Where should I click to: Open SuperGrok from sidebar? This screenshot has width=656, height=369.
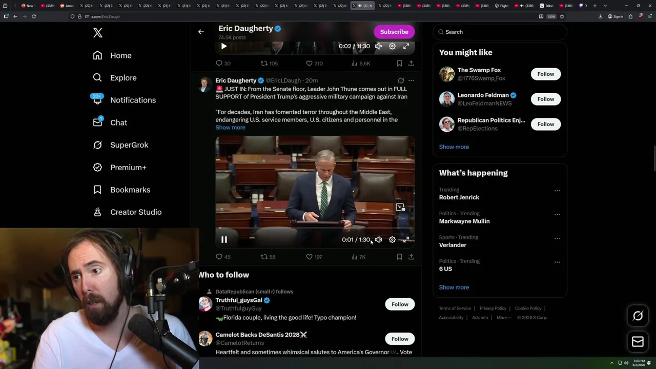pyautogui.click(x=121, y=145)
